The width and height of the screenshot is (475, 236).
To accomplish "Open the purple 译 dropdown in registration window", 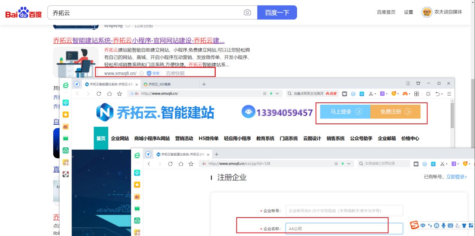I will pyautogui.click(x=455, y=164).
